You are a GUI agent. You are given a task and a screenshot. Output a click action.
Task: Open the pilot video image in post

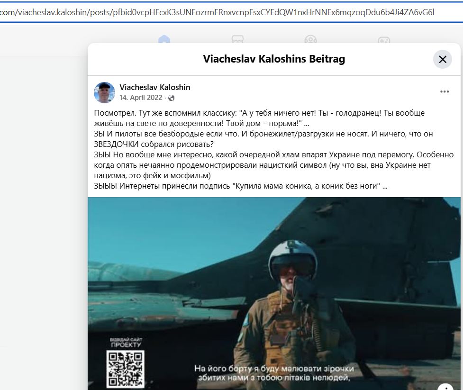coord(274,284)
